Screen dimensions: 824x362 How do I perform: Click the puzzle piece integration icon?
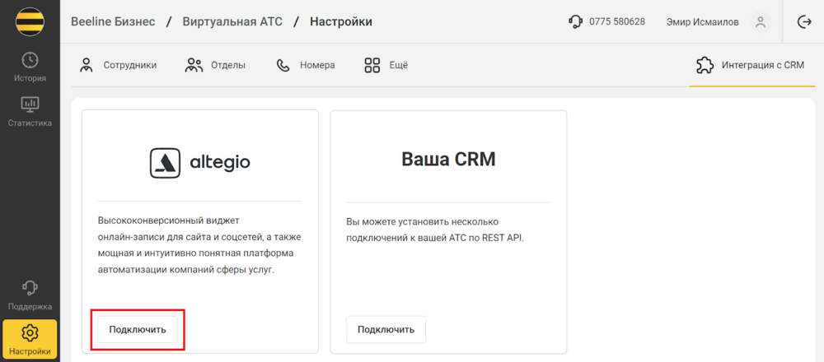point(705,66)
